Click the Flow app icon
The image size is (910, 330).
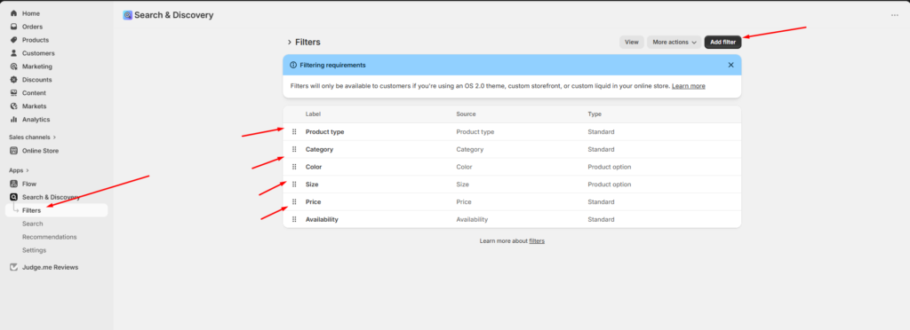coord(14,184)
